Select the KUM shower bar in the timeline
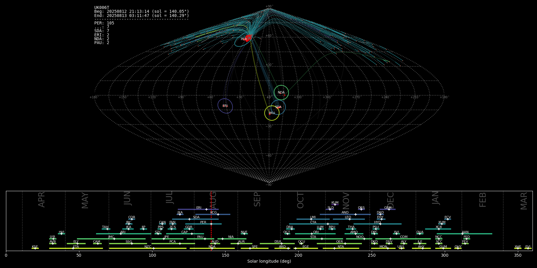 (x=335, y=204)
